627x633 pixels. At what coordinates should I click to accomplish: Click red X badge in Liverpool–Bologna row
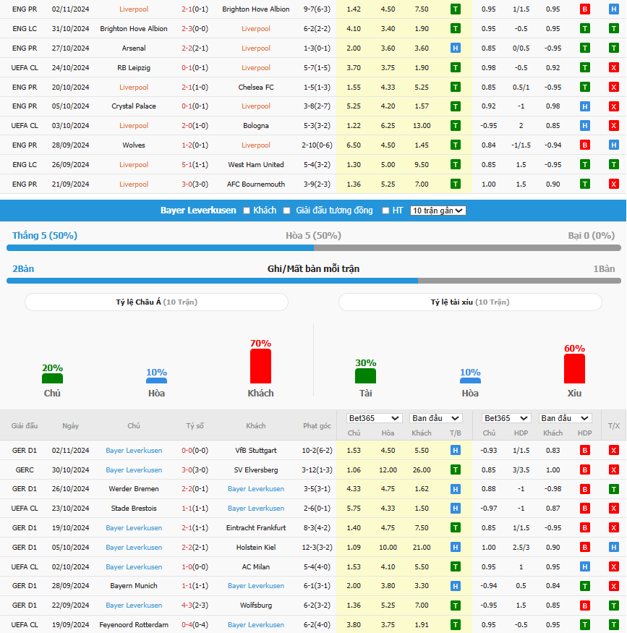point(614,126)
